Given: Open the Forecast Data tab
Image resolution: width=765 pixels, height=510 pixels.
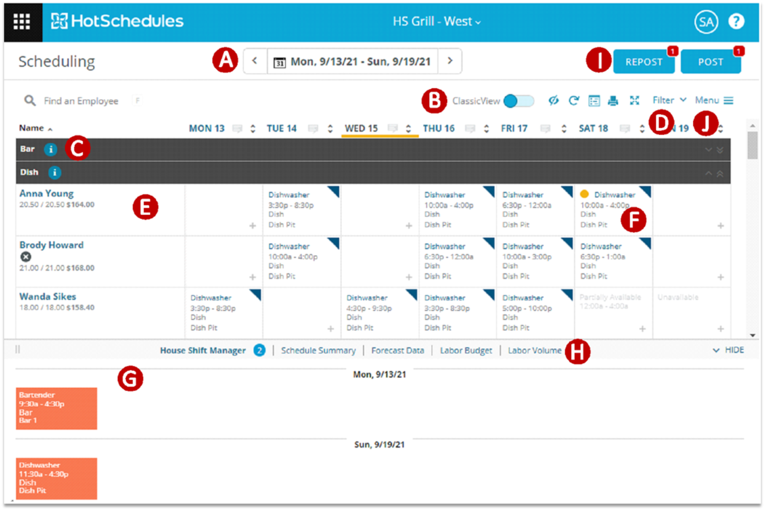Looking at the screenshot, I should point(397,350).
